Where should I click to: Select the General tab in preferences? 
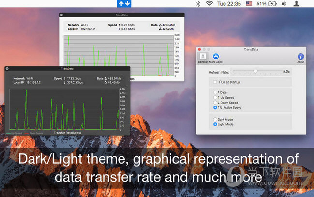pos(203,58)
